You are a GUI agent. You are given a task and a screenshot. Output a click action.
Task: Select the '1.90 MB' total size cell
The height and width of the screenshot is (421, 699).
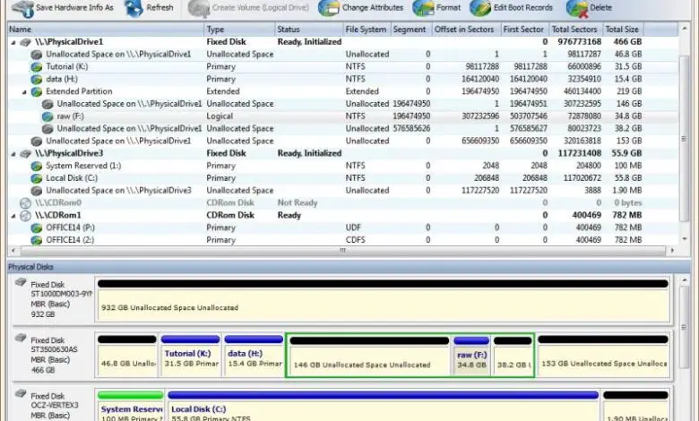(x=626, y=190)
